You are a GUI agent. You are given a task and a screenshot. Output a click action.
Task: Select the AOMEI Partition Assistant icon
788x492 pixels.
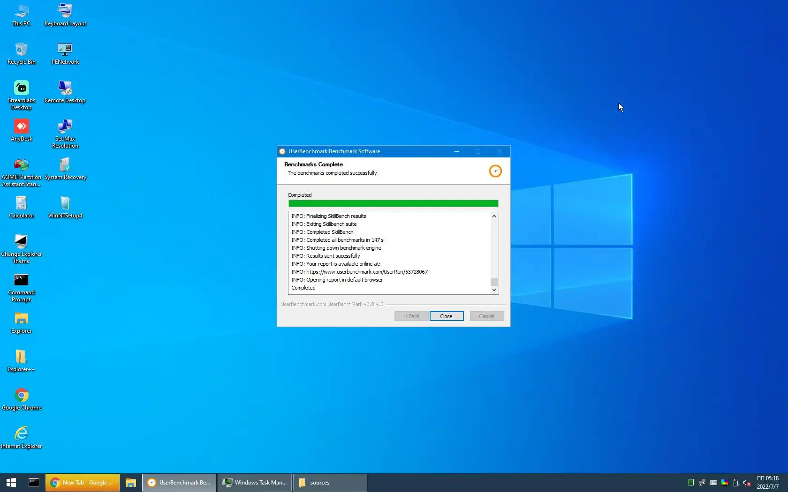[x=21, y=172]
